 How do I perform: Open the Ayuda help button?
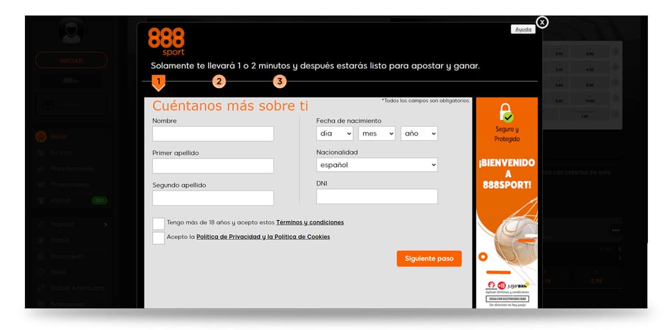[523, 29]
